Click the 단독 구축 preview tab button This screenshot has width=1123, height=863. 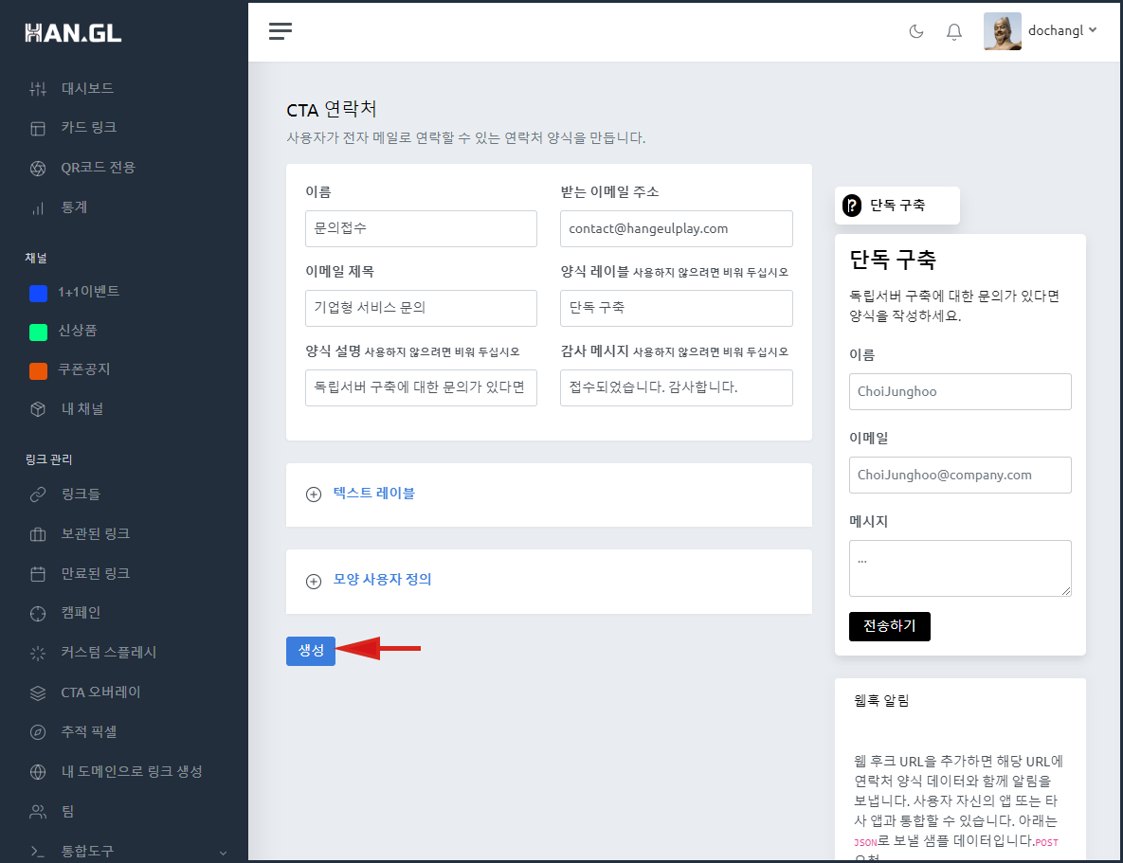point(897,206)
